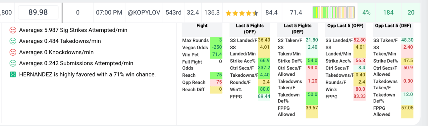The image size is (428, 126).
Task: Click the colored striped bar chart thumbnail
Action: pyautogui.click(x=334, y=13)
